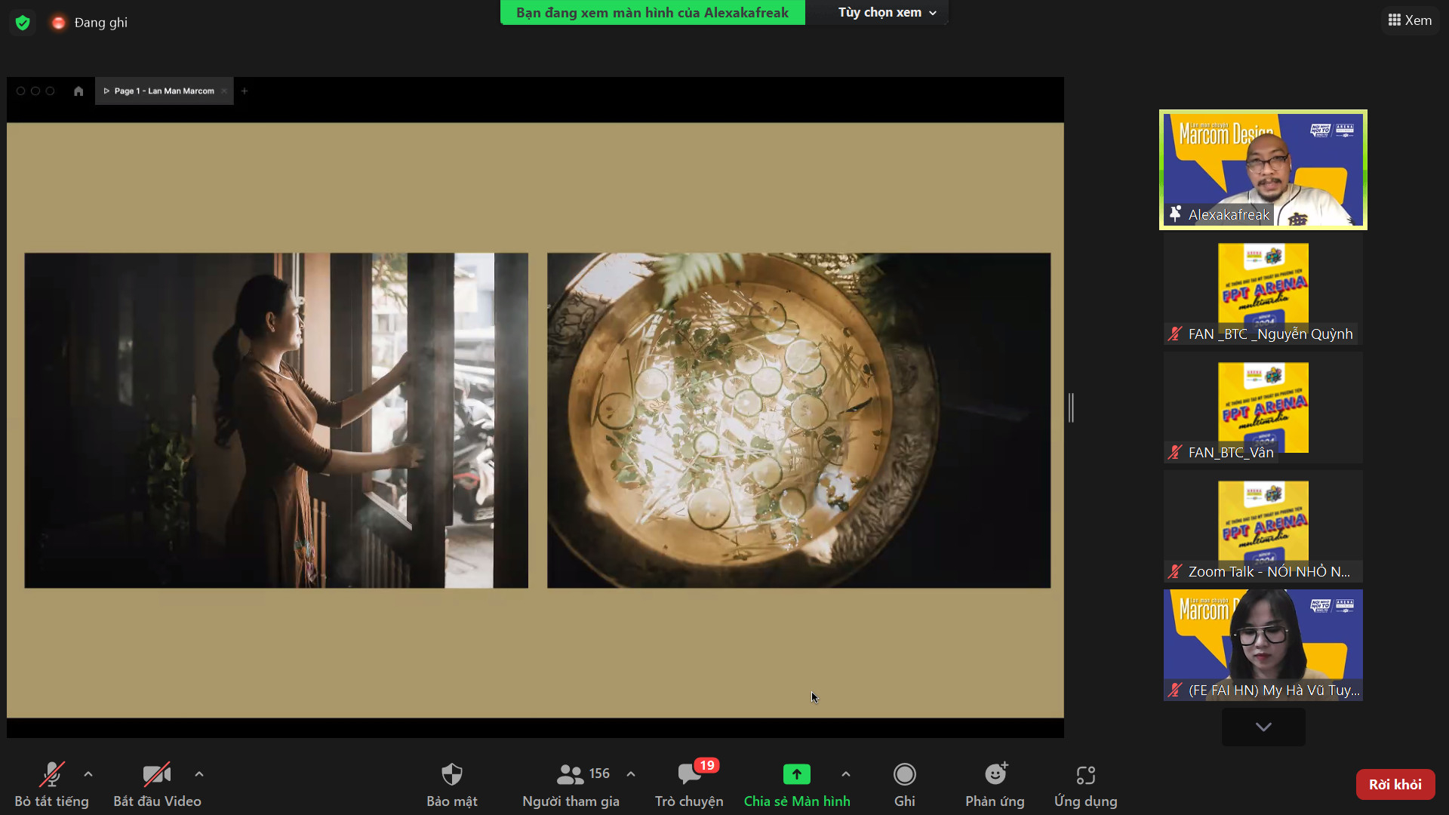
Task: Click the Xem gallery view button
Action: 1410,20
